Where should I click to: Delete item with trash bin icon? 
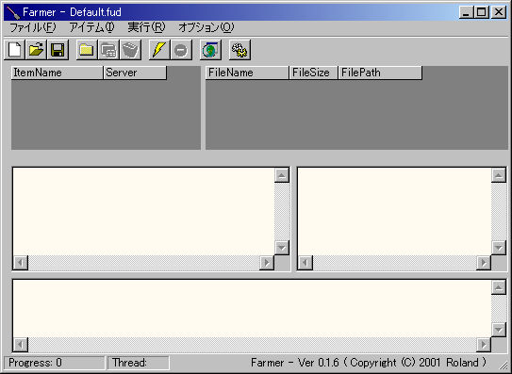pos(130,50)
